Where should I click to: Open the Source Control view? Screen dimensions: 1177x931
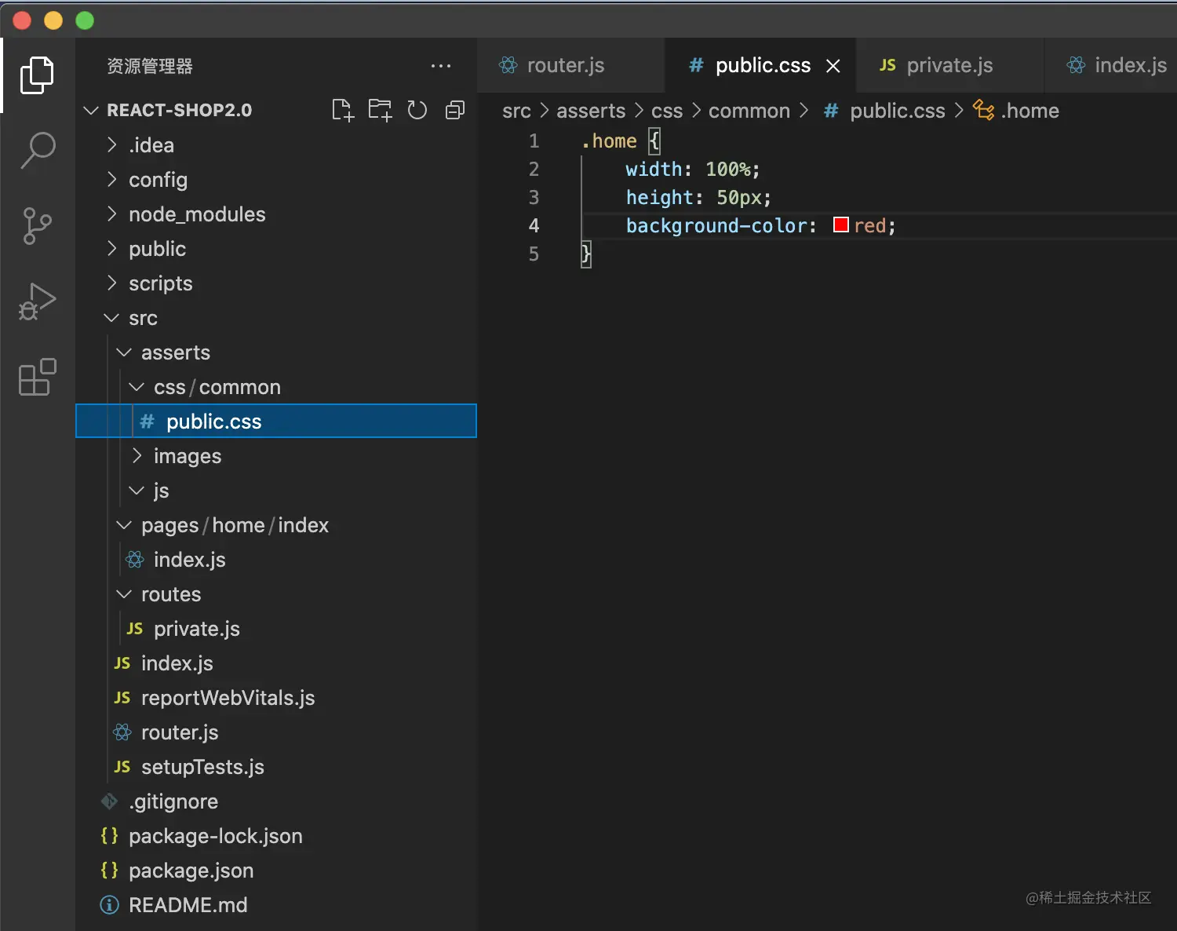coord(37,226)
